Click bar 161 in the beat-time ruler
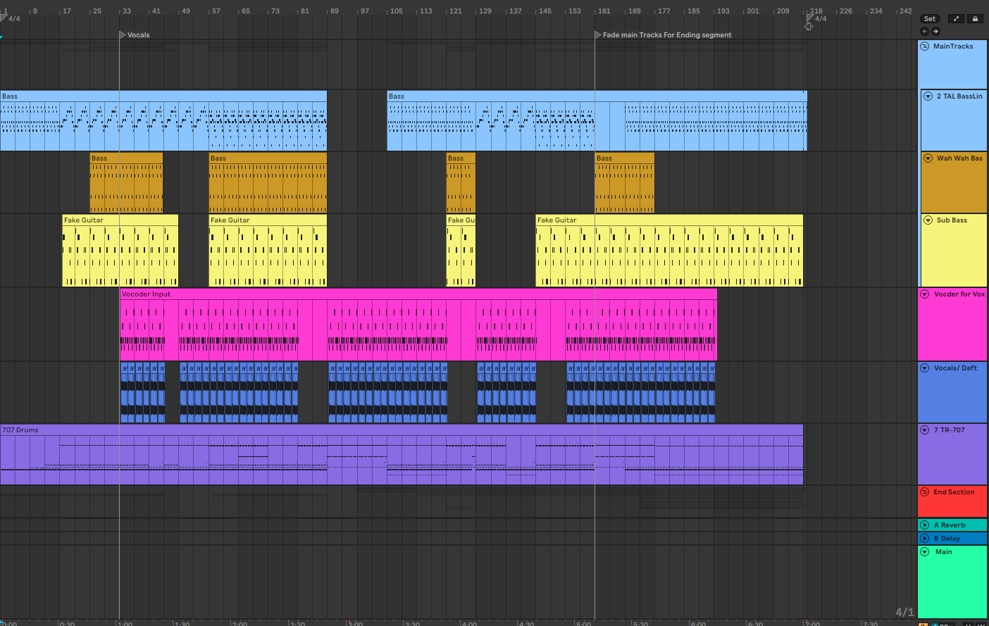 (x=604, y=11)
